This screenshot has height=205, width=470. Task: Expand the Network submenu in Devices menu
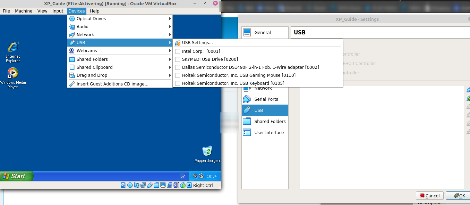[120, 34]
